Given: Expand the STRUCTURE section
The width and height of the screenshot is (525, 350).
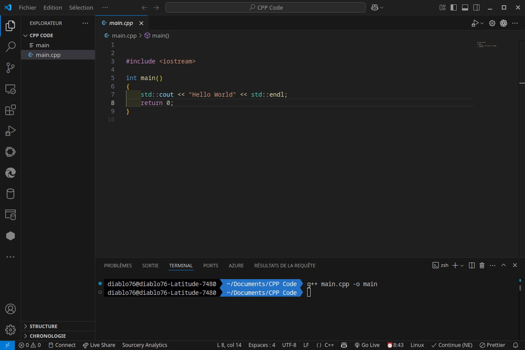Looking at the screenshot, I should click(43, 326).
